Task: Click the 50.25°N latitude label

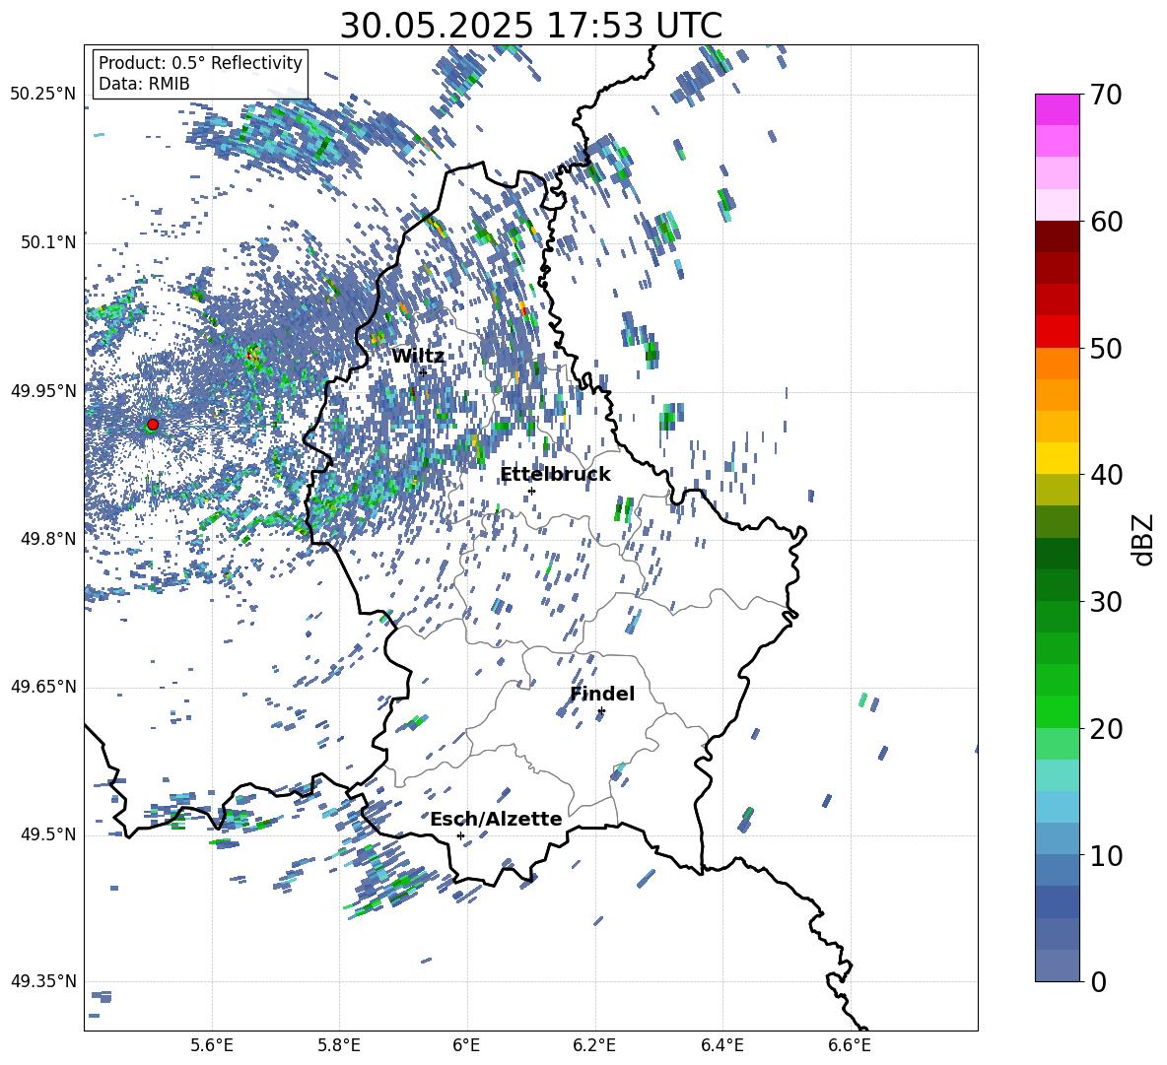Action: 43,95
